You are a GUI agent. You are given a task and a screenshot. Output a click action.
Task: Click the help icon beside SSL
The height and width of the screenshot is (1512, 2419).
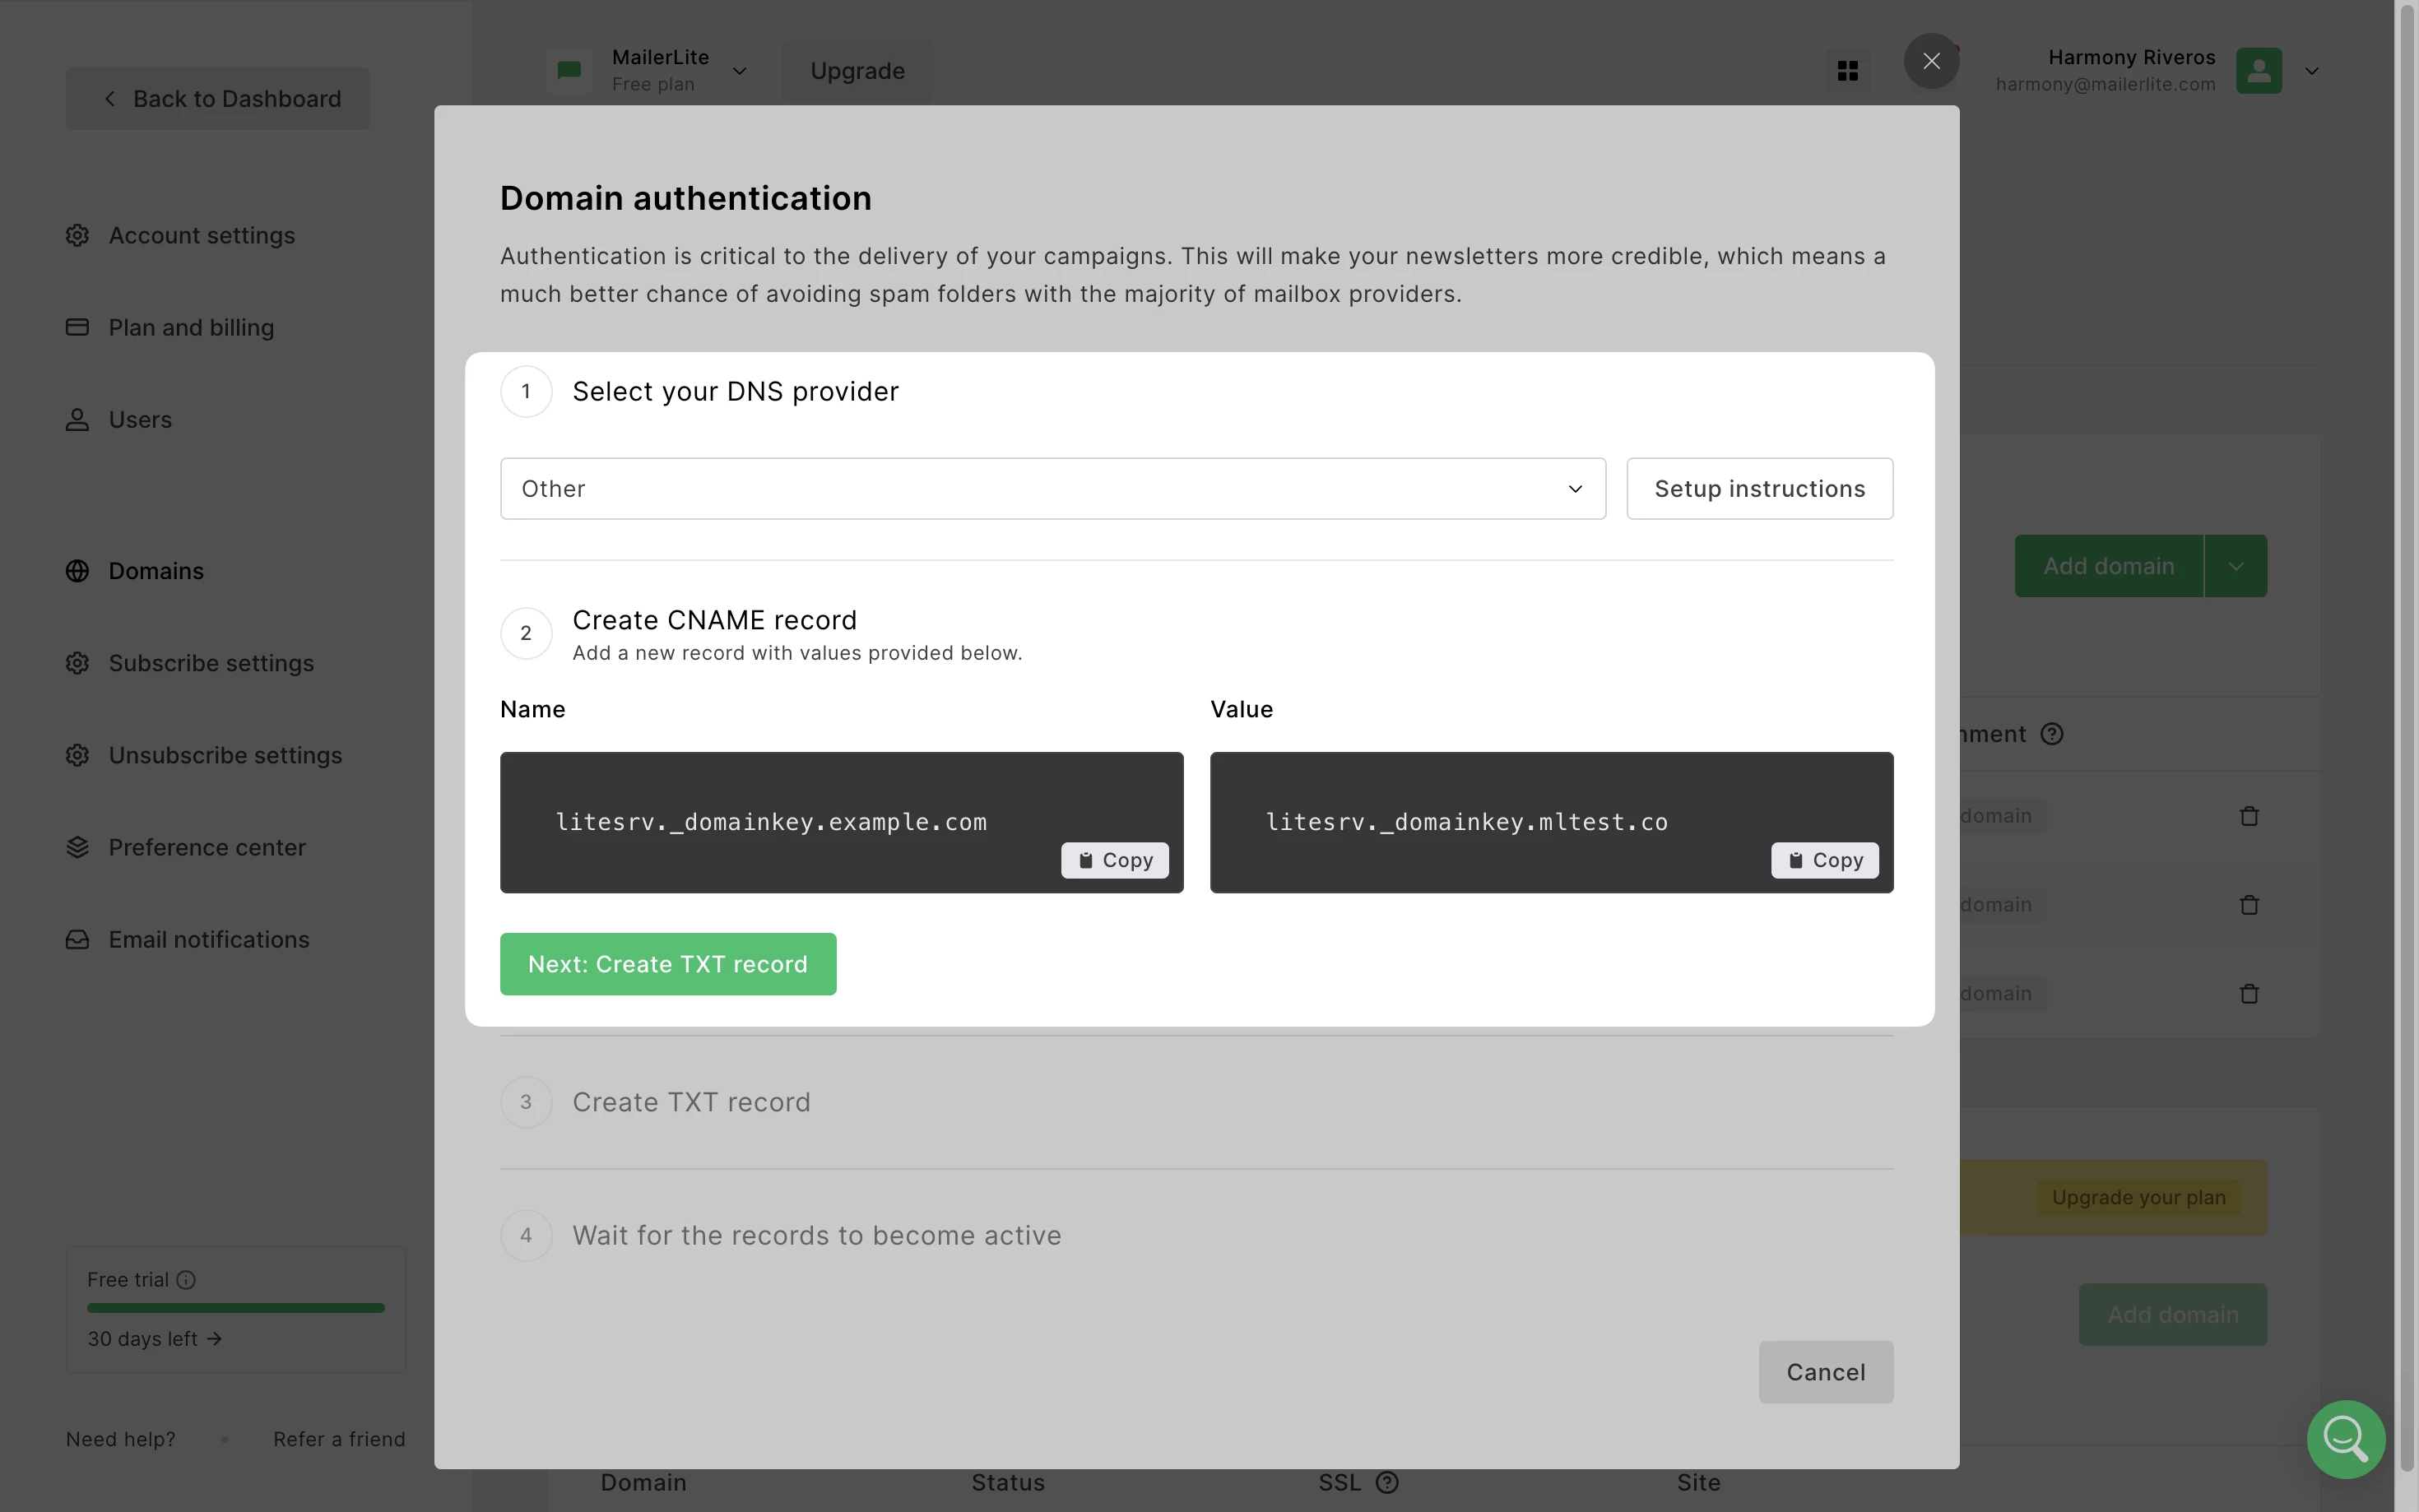click(x=1387, y=1482)
